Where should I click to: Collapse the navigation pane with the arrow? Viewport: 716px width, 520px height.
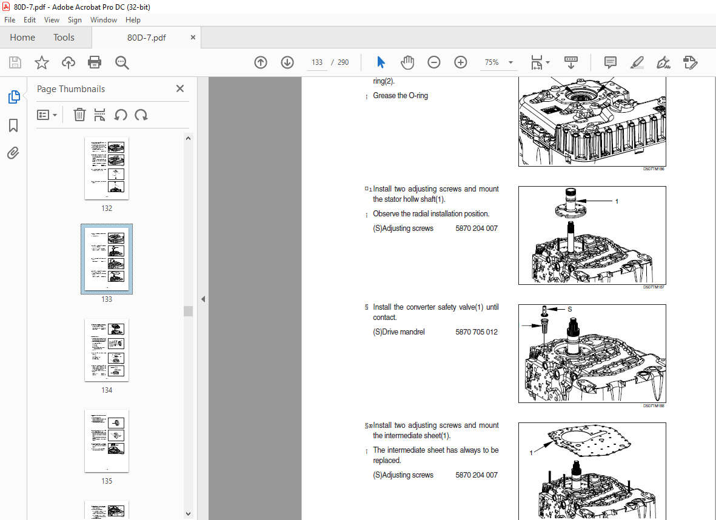click(x=203, y=299)
